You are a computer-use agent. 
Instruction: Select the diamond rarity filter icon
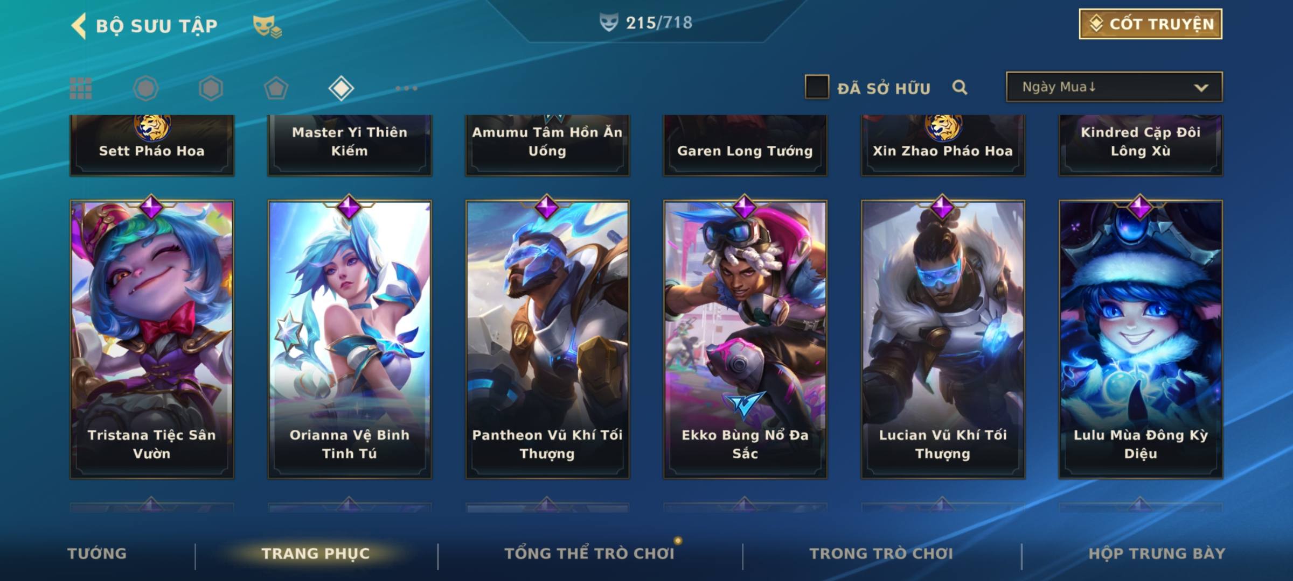[x=341, y=88]
